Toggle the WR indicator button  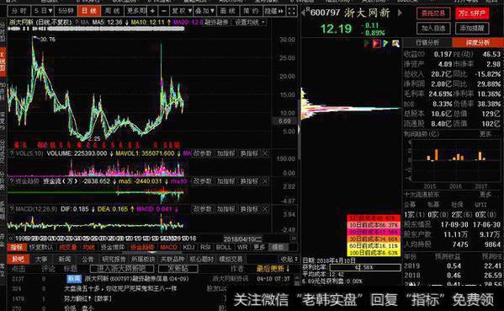pos(242,247)
